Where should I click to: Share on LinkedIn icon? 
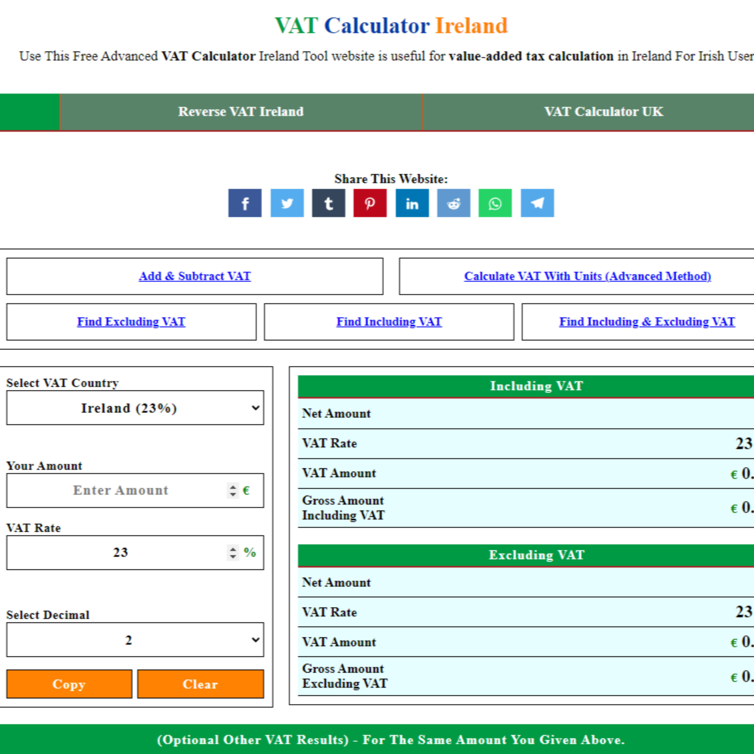pos(412,203)
